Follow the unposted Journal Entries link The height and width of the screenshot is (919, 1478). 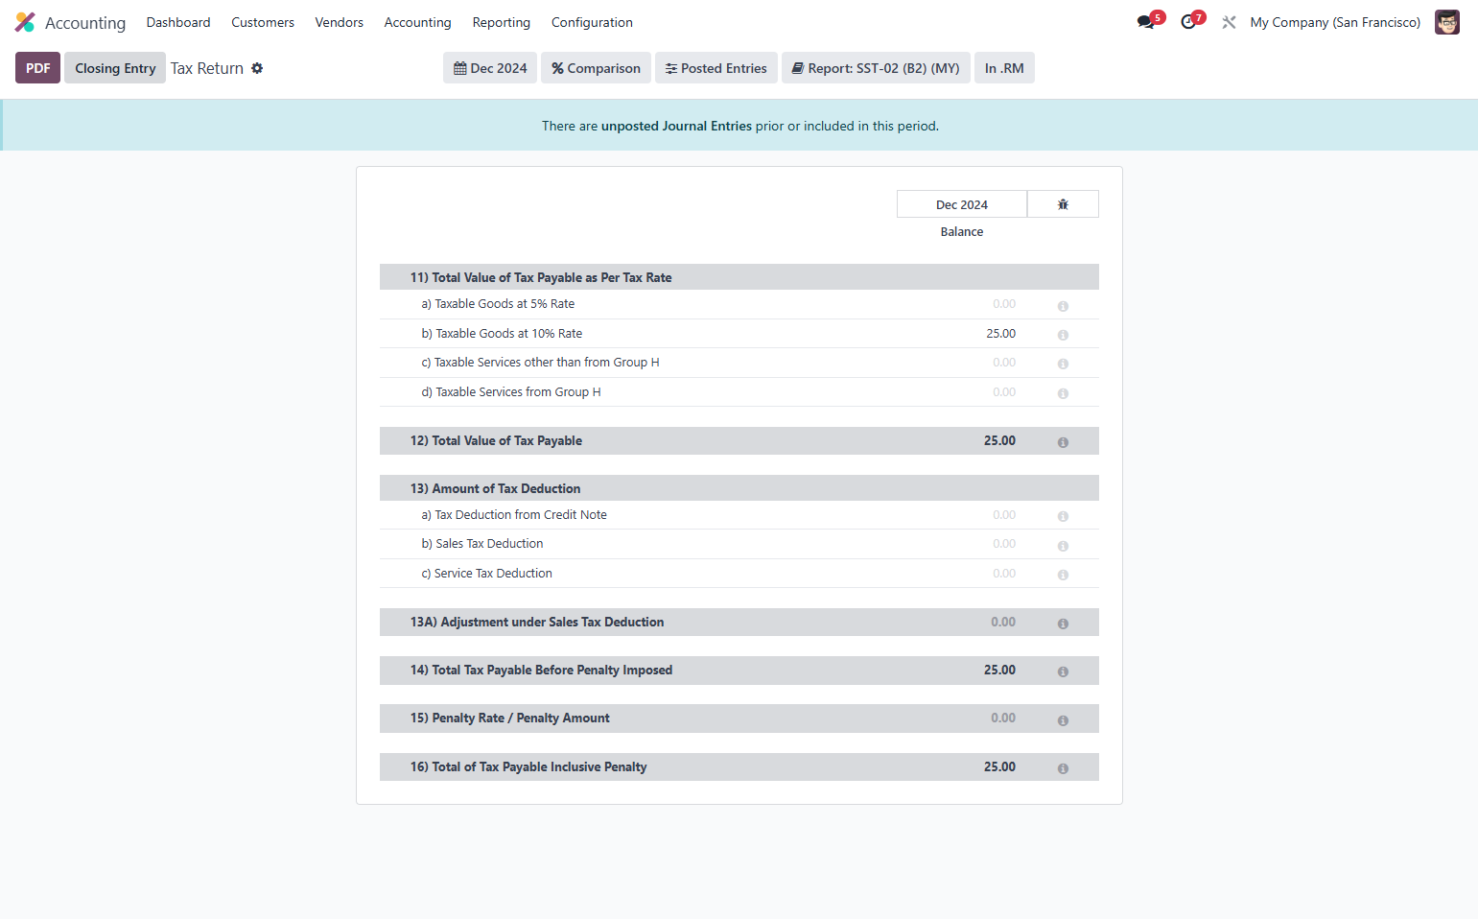676,126
